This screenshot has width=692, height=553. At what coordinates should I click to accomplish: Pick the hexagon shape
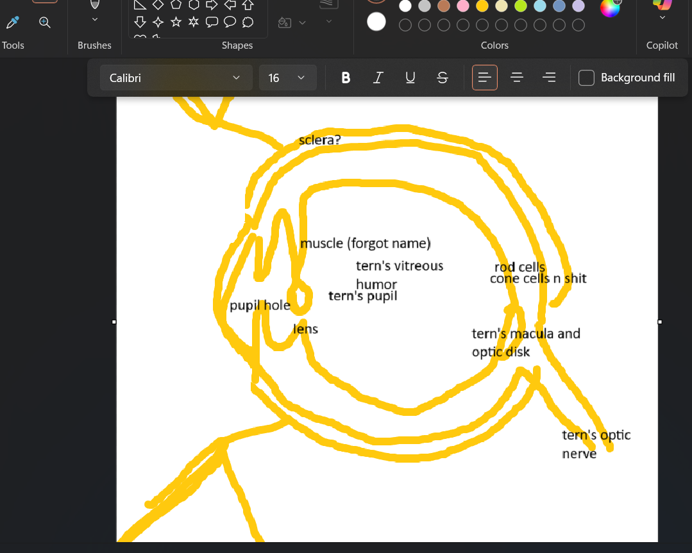pyautogui.click(x=194, y=4)
